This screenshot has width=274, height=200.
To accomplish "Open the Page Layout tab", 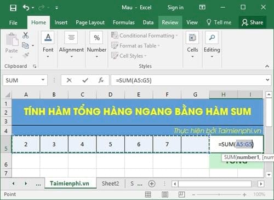I will point(90,22).
